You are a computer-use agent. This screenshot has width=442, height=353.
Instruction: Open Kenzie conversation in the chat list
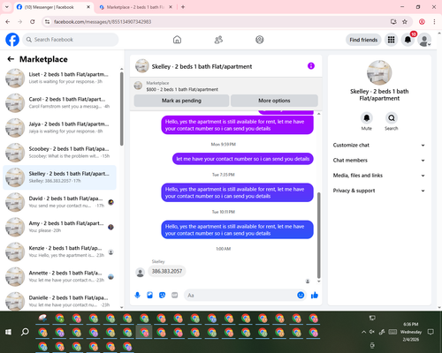pyautogui.click(x=59, y=252)
